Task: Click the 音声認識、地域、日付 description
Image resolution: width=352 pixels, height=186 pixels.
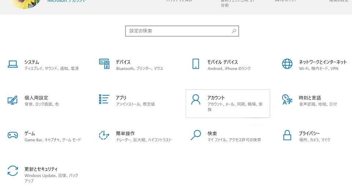Action: [318, 104]
